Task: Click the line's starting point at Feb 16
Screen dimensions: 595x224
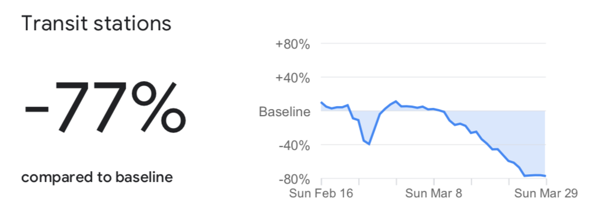Action: pyautogui.click(x=321, y=102)
